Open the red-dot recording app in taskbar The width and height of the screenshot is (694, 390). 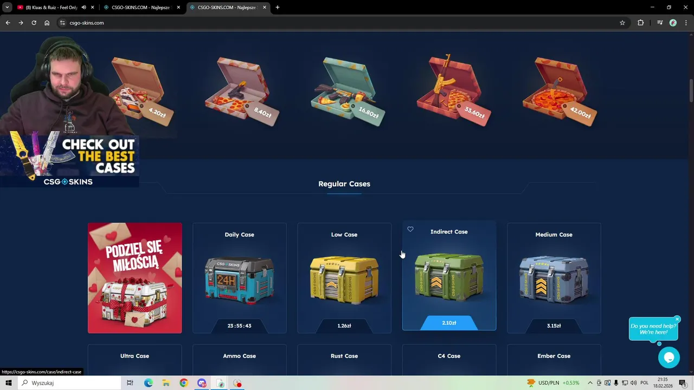[237, 383]
